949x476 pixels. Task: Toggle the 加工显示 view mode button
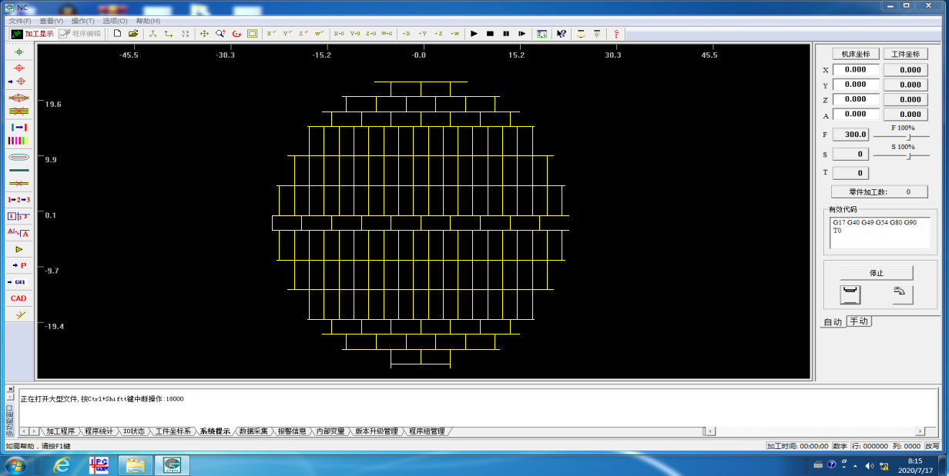[x=32, y=34]
